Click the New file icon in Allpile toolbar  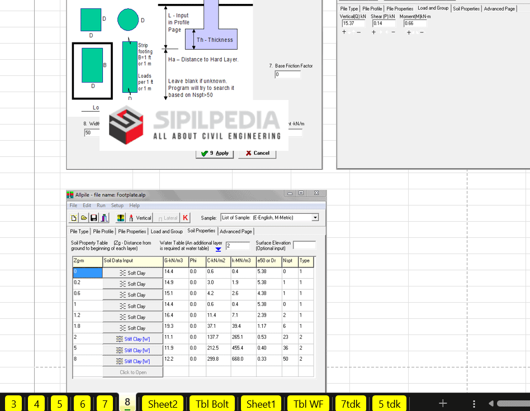click(74, 218)
